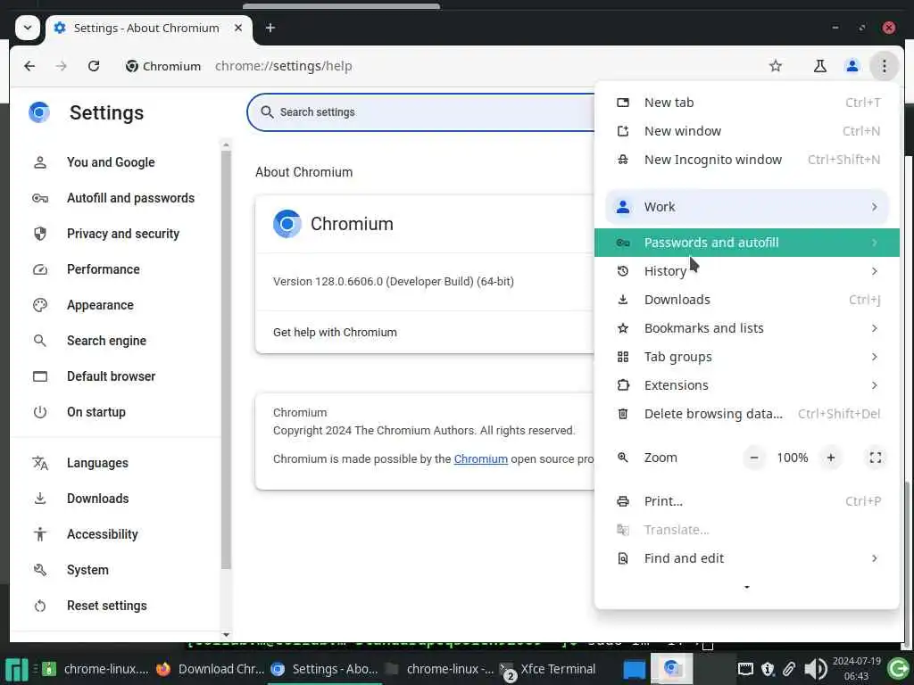The image size is (914, 685).
Task: Expand the Work profile submenu
Action: pyautogui.click(x=747, y=207)
